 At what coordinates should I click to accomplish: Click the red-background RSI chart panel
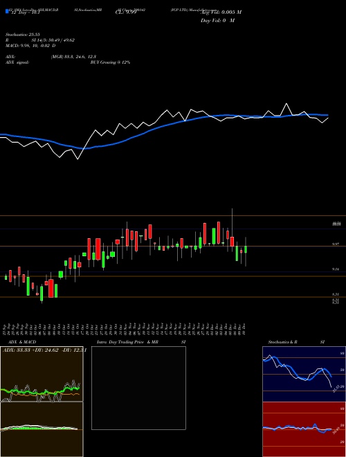coord(304,429)
